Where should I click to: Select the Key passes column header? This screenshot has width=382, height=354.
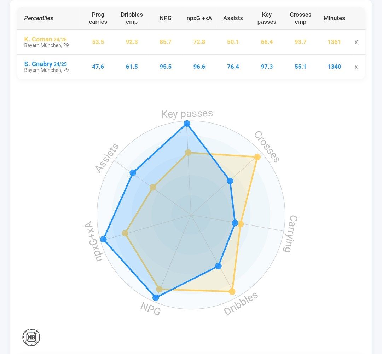tap(267, 18)
